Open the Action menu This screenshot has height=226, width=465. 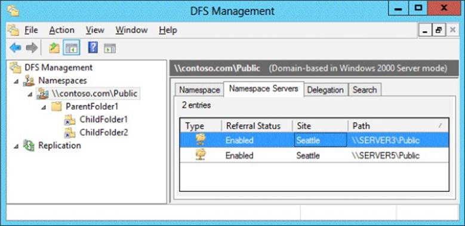[x=61, y=30]
